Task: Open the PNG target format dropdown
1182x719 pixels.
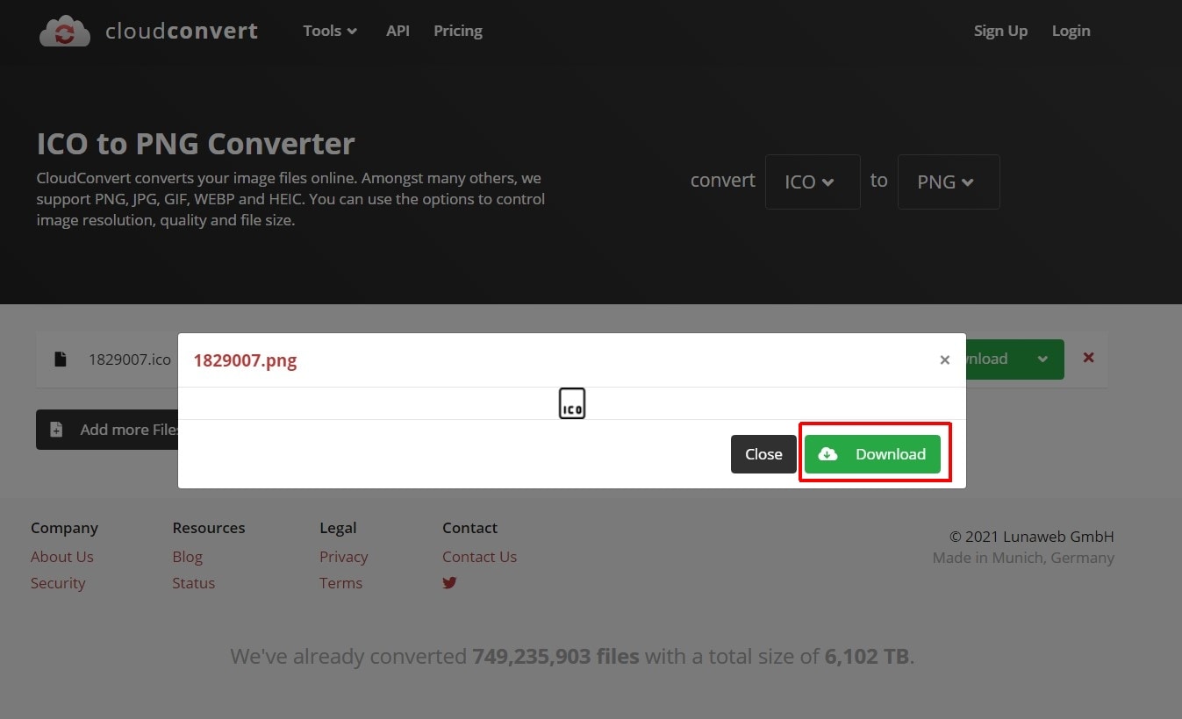Action: point(949,182)
